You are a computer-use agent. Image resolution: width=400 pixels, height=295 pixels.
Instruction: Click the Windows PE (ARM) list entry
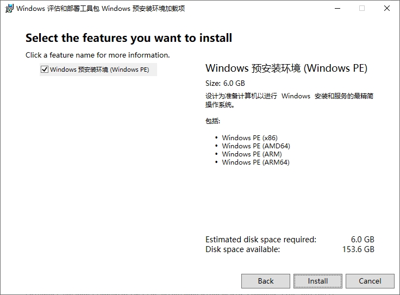click(x=252, y=154)
